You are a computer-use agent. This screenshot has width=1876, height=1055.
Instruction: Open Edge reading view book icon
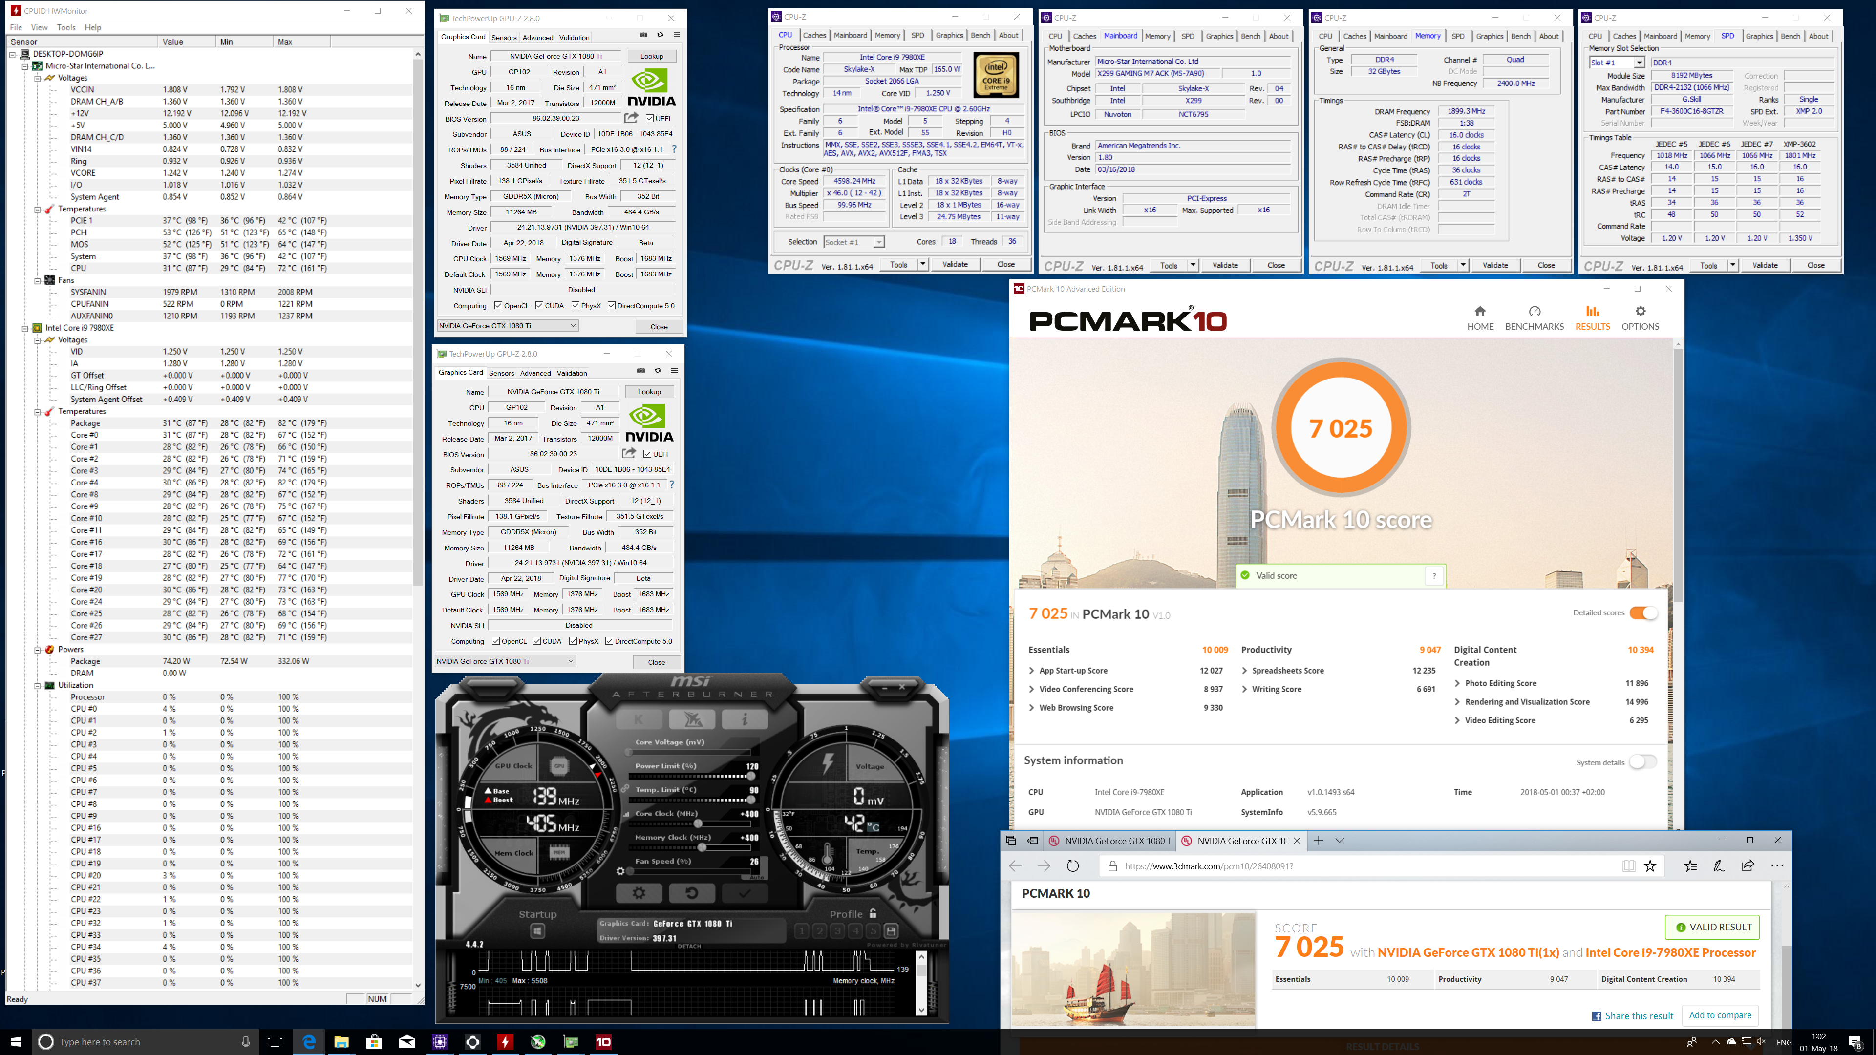pos(1628,865)
